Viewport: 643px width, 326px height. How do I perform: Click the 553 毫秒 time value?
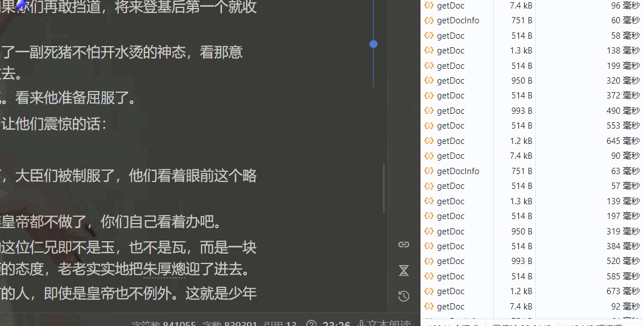[x=623, y=126]
